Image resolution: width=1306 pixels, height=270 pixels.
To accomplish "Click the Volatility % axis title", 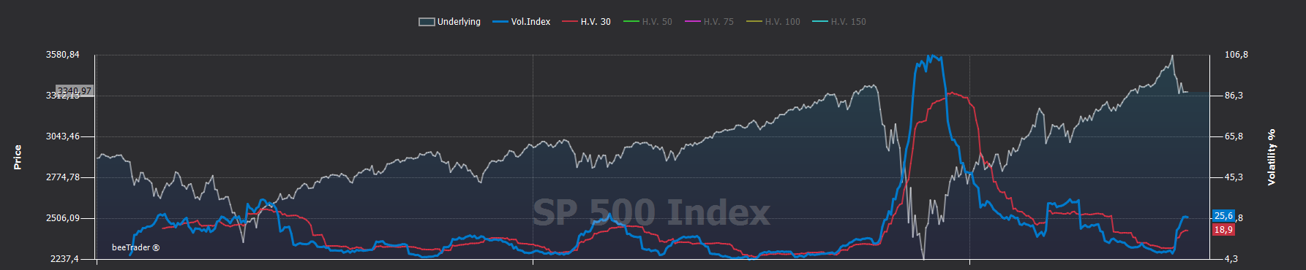I will (1272, 157).
